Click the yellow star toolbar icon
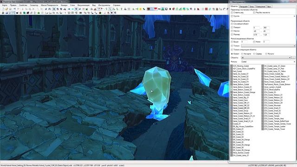The height and width of the screenshot is (167, 297). pyautogui.click(x=140, y=9)
